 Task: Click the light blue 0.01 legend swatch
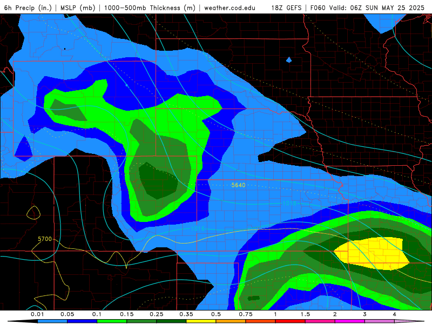pyautogui.click(x=52, y=321)
